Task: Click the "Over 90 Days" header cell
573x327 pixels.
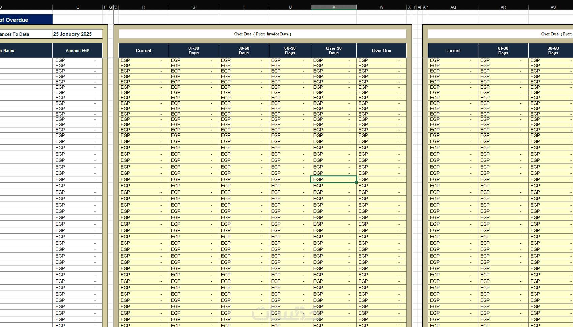Action: tap(334, 51)
